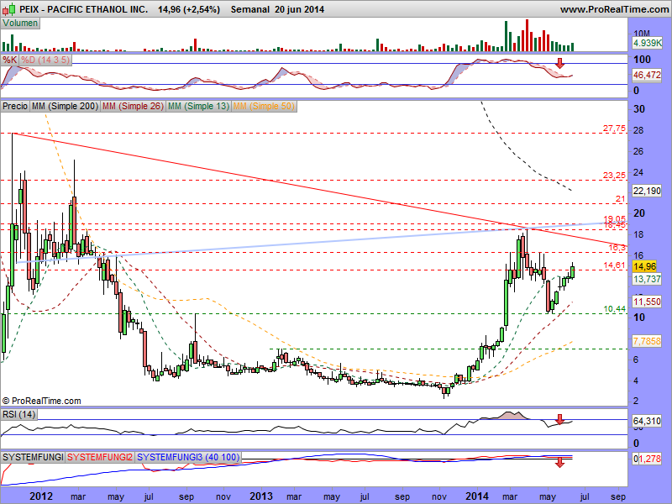Click the RSI value 64,310

[647, 422]
